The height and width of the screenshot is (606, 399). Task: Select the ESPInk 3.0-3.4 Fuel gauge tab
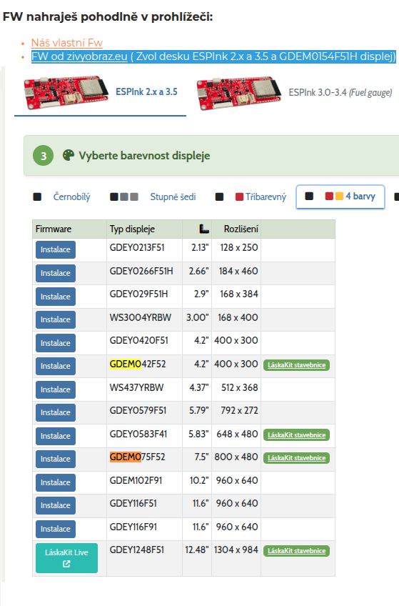[294, 93]
